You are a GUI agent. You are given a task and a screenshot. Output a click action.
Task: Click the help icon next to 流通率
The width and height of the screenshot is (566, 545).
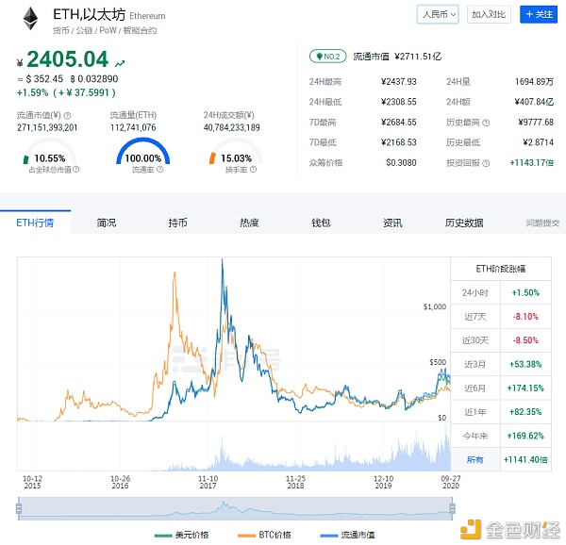click(160, 169)
